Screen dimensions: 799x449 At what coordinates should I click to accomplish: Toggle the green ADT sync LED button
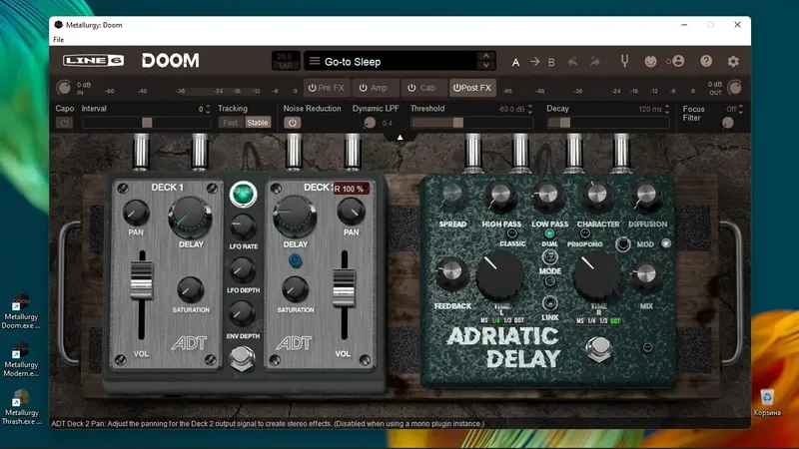coord(243,194)
